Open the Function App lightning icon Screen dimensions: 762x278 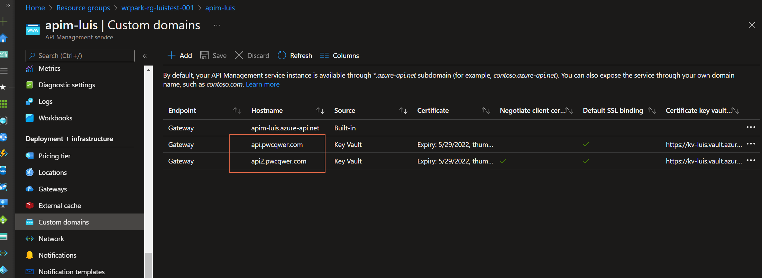tap(4, 153)
